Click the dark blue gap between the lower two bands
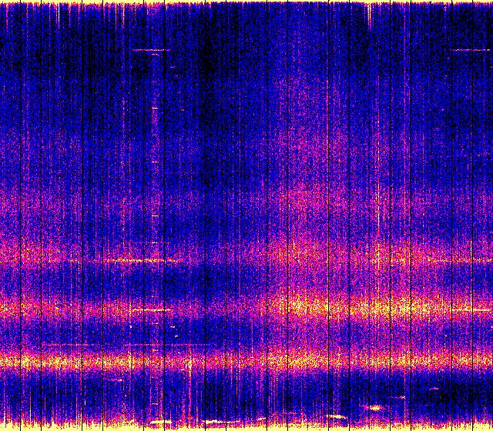 231,335
